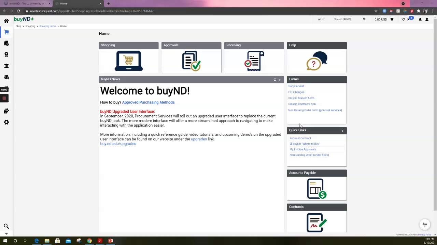
Task: Open the sidebar menu search magnifier
Action: point(6,226)
